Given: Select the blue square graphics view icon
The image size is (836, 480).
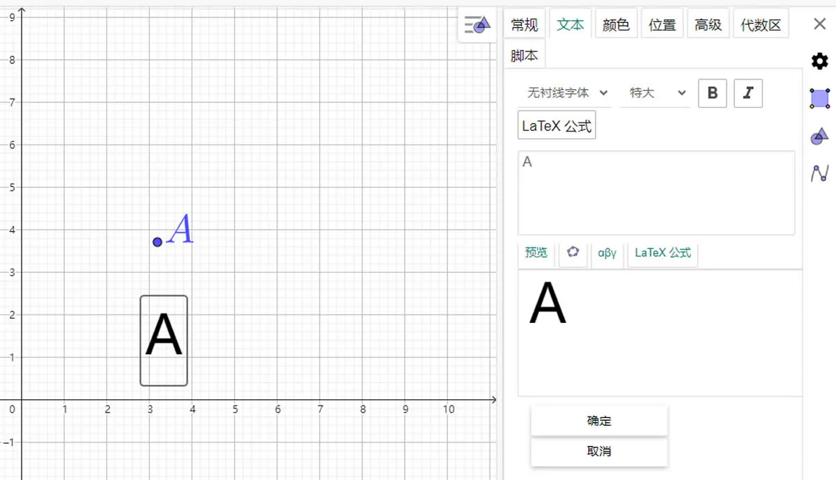Looking at the screenshot, I should [820, 98].
